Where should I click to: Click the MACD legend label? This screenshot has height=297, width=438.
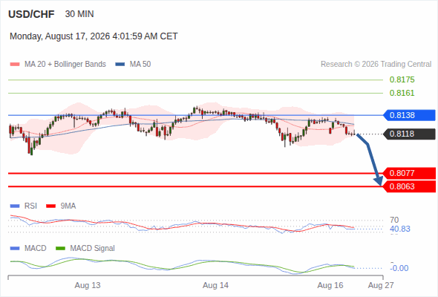pos(35,249)
